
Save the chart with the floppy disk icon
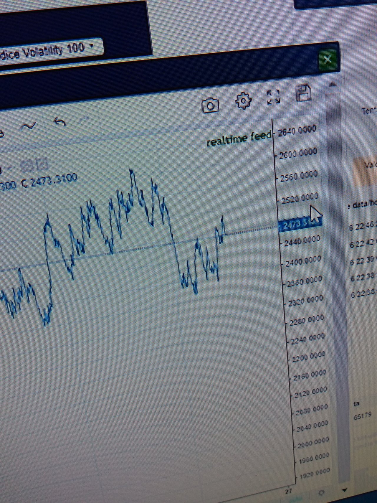(303, 93)
